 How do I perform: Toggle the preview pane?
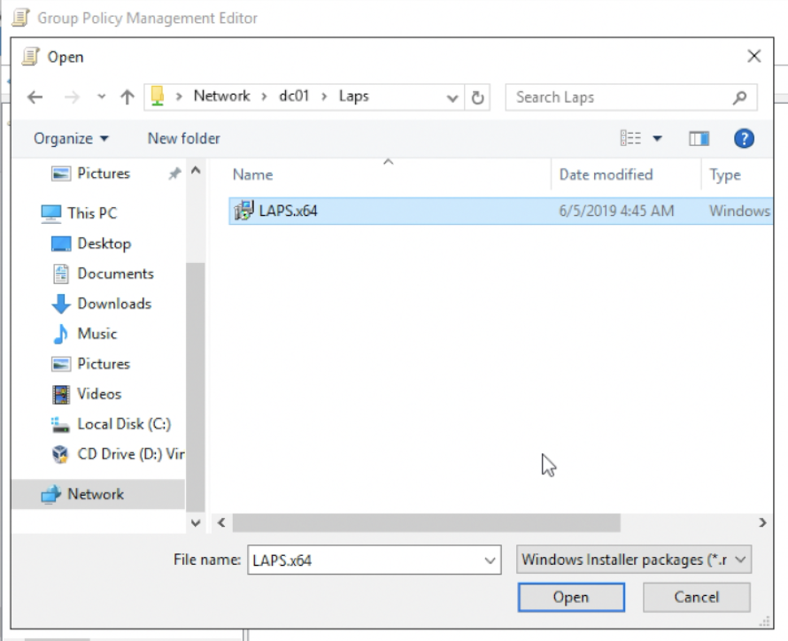click(699, 138)
